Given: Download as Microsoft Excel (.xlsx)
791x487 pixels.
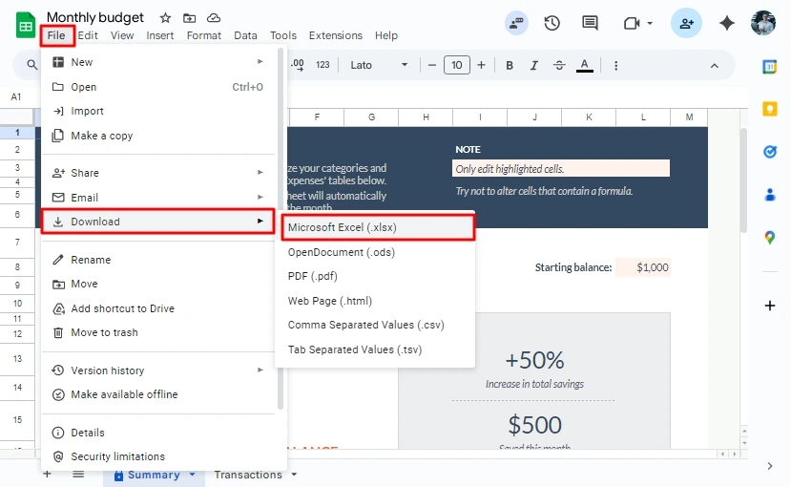Looking at the screenshot, I should click(378, 227).
